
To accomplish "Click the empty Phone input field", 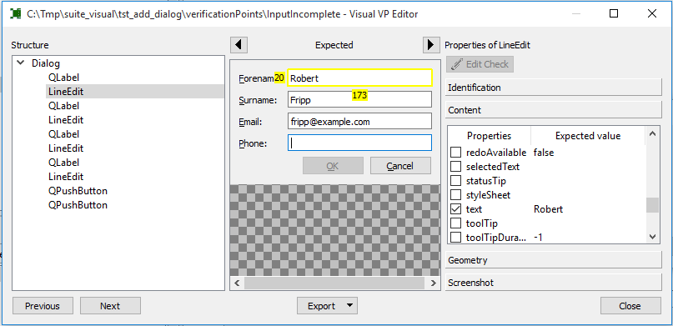I will [359, 143].
